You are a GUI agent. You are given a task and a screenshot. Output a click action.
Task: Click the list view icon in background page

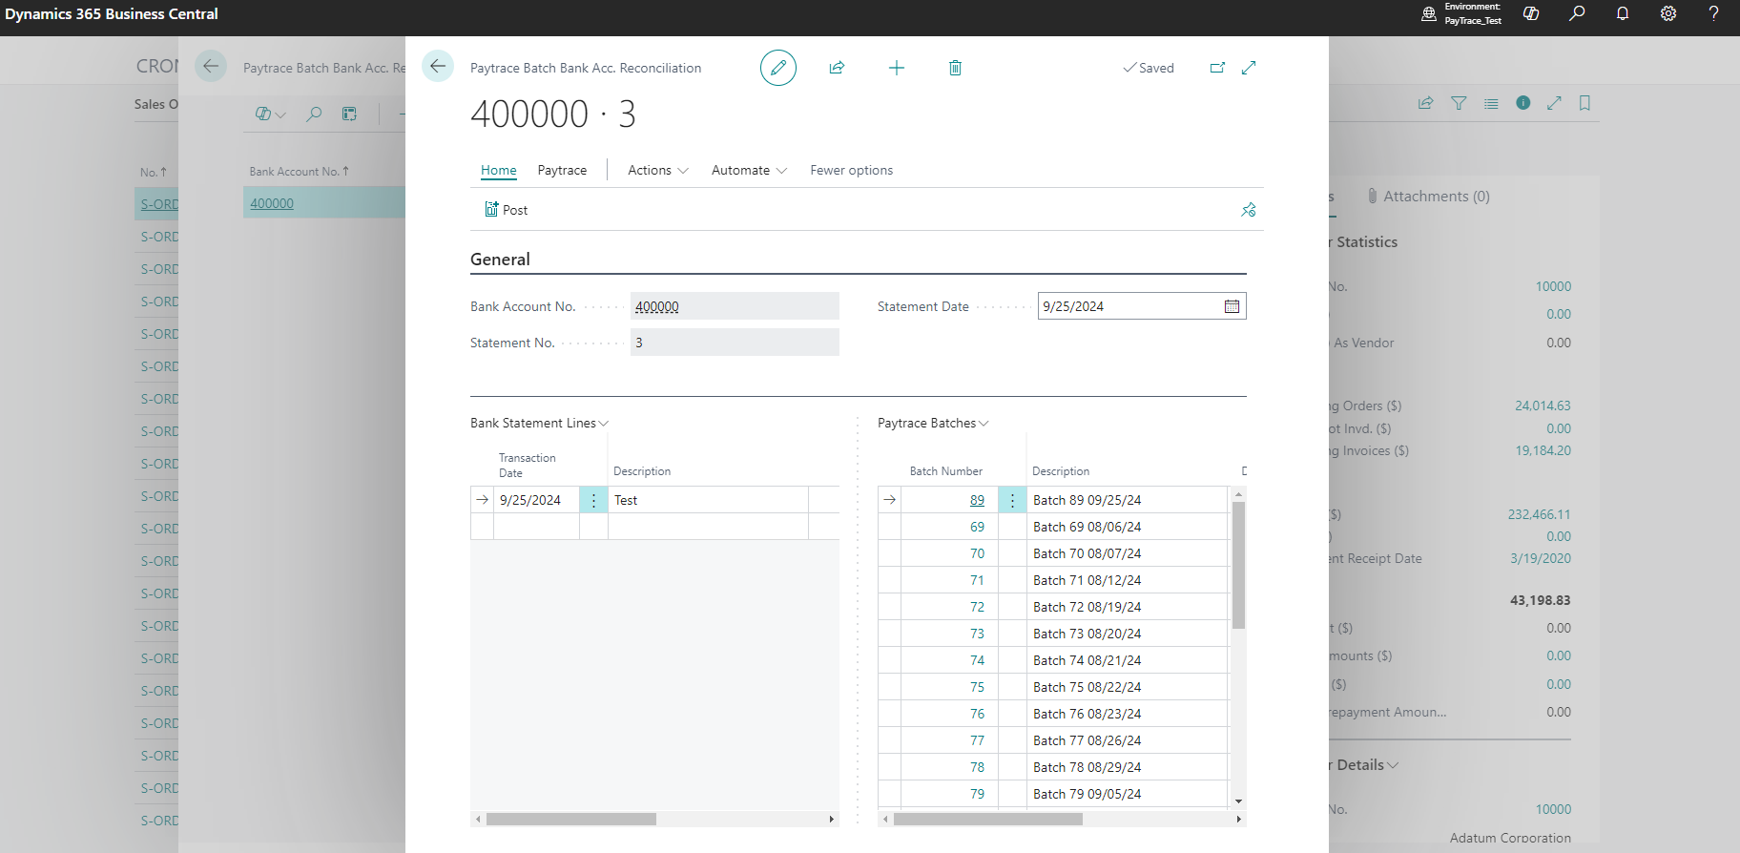[x=1491, y=103]
